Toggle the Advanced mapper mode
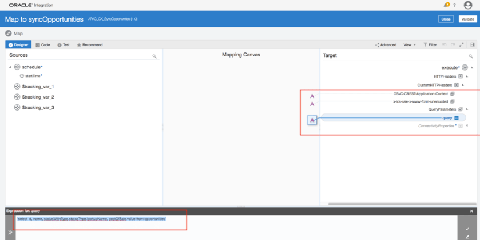 click(386, 44)
